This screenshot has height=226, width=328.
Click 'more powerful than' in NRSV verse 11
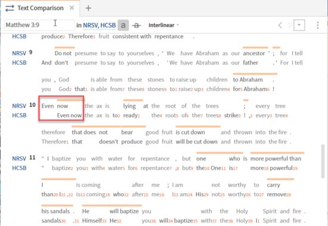(276, 159)
